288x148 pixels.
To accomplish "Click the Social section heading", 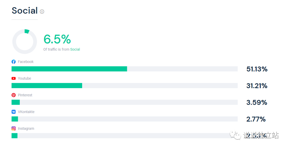I will (25, 10).
